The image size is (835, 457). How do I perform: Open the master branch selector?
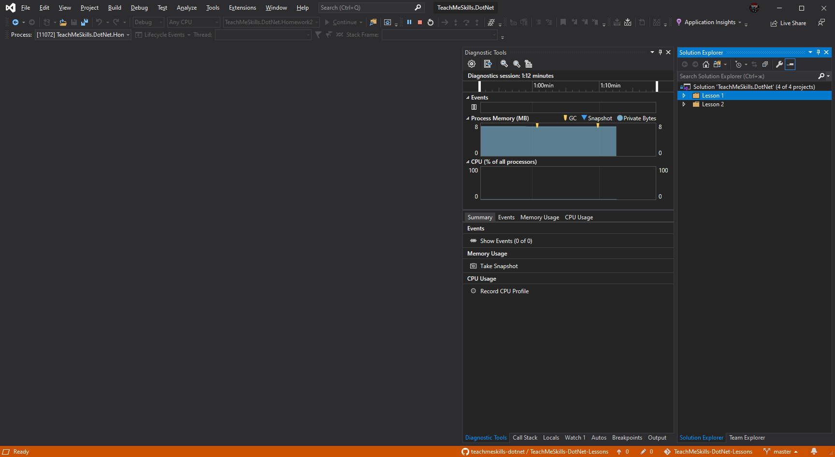pos(781,452)
